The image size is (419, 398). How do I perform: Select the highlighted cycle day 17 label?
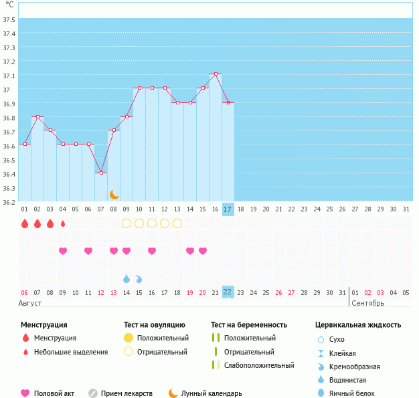tap(228, 209)
